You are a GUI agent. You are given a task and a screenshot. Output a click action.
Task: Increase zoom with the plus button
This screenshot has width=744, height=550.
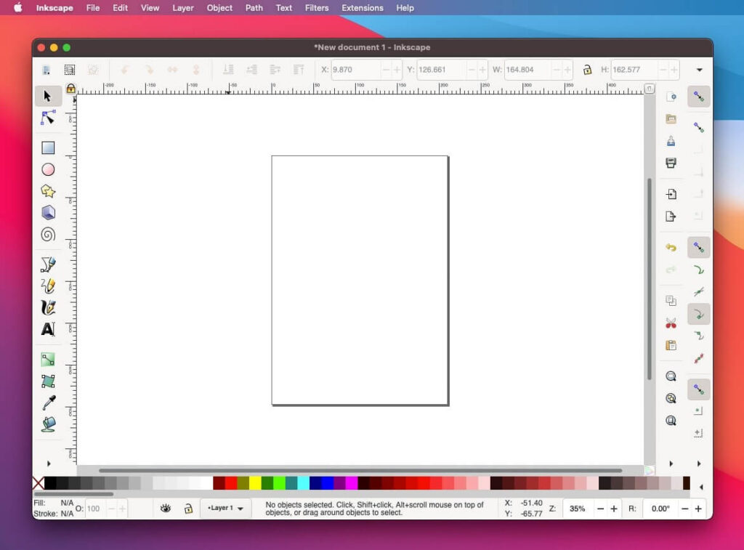pos(613,509)
